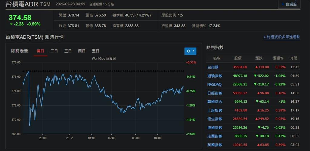Click the 台積電ADR page title
The width and height of the screenshot is (310, 151).
click(22, 4)
